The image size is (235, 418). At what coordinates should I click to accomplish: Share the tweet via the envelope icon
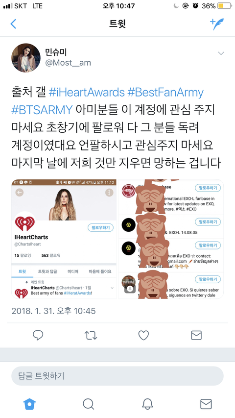click(196, 335)
